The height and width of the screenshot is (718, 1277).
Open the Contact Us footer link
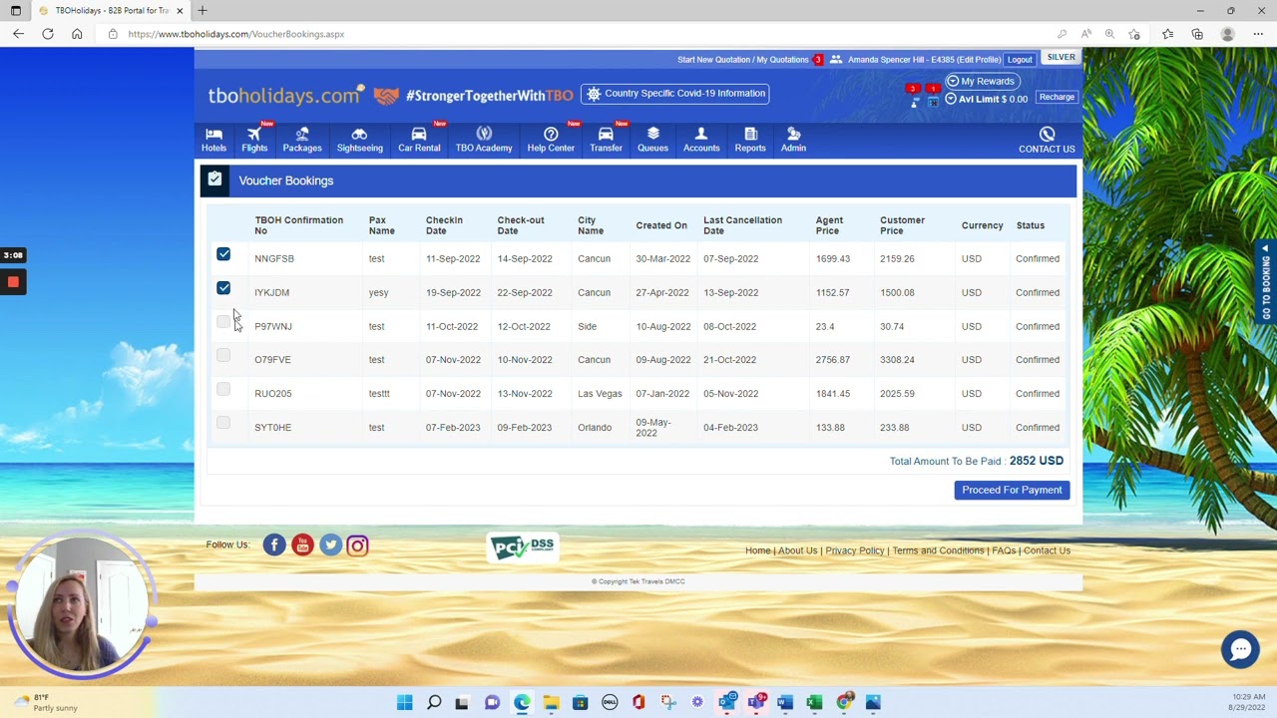click(1047, 550)
